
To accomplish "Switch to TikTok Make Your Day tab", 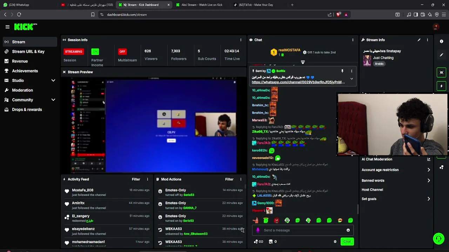I will click(259, 5).
